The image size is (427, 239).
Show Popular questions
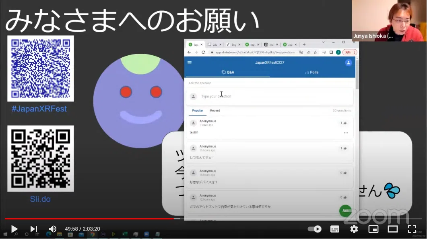(198, 110)
